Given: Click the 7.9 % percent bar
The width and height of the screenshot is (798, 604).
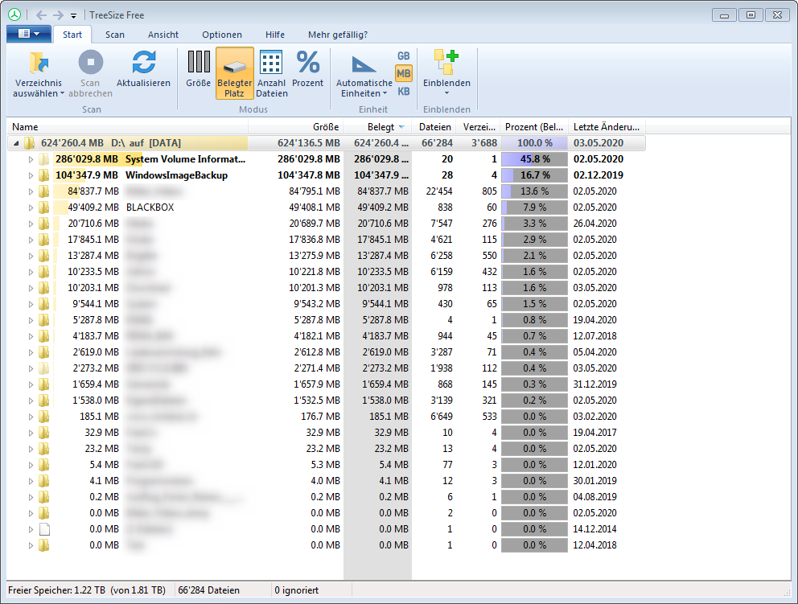Looking at the screenshot, I should click(x=534, y=207).
